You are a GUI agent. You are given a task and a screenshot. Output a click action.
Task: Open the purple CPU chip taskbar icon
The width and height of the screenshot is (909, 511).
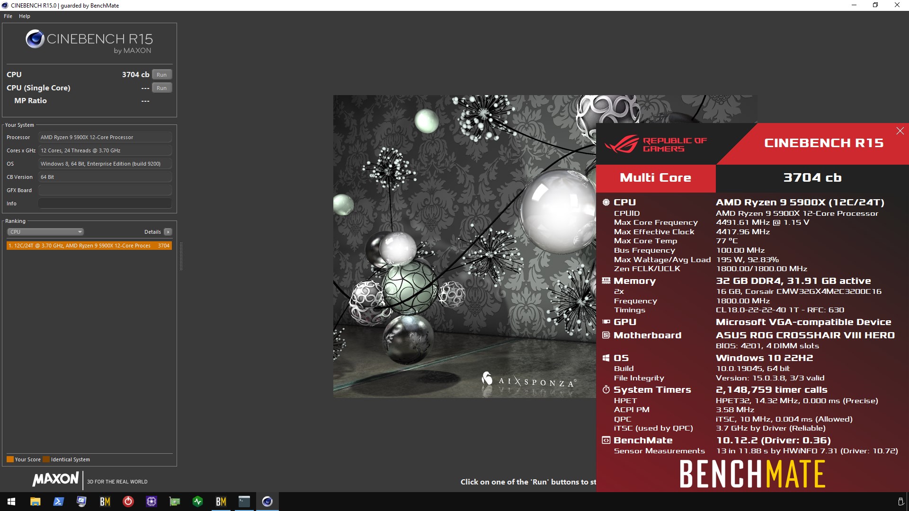(151, 502)
